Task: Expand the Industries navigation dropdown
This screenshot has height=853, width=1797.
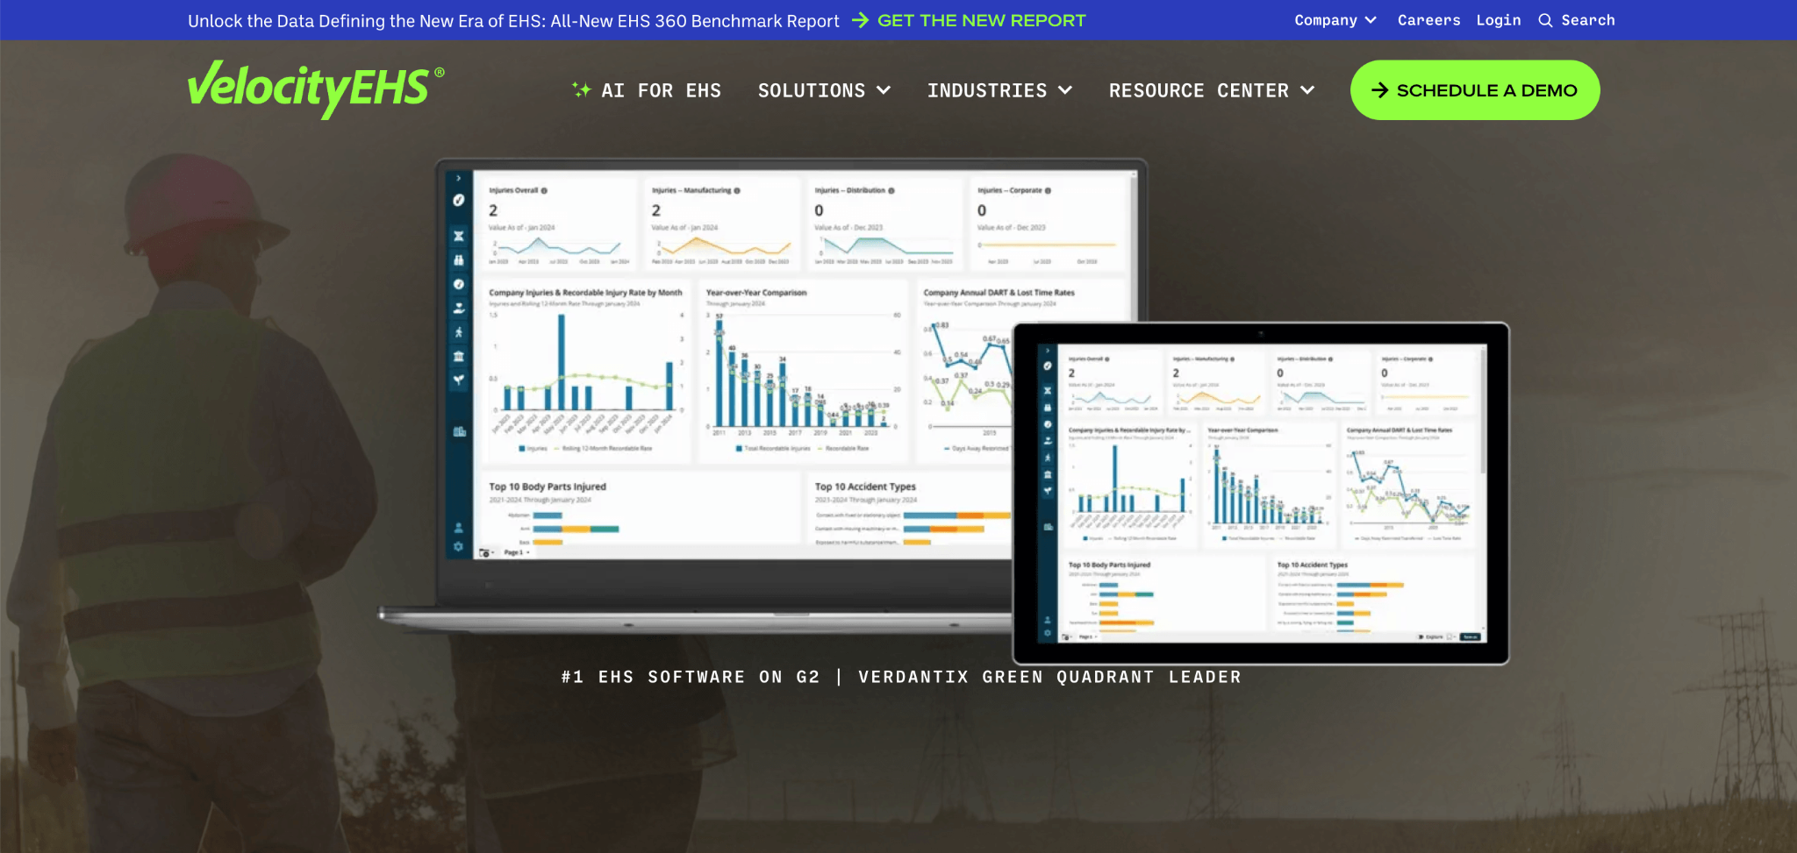Action: 999,90
